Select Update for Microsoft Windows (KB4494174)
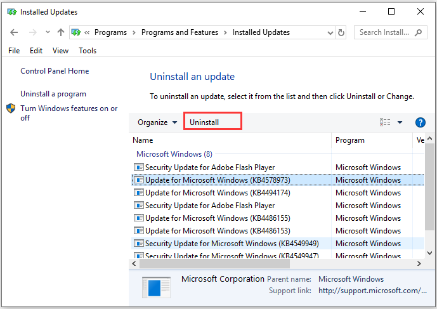437x309 pixels. pyautogui.click(x=218, y=193)
